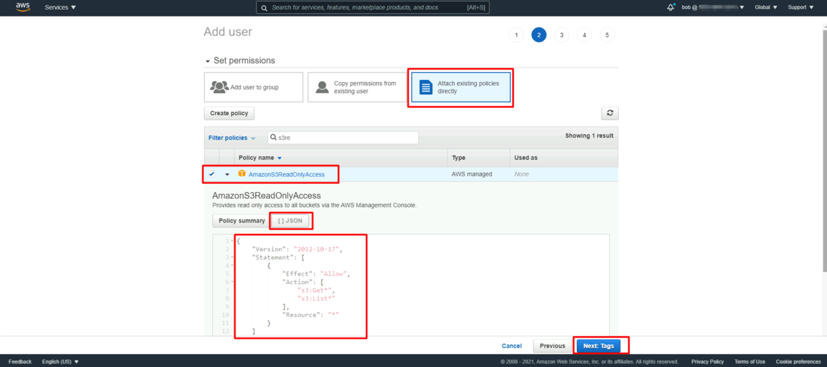Go to wizard step 5

pyautogui.click(x=606, y=34)
